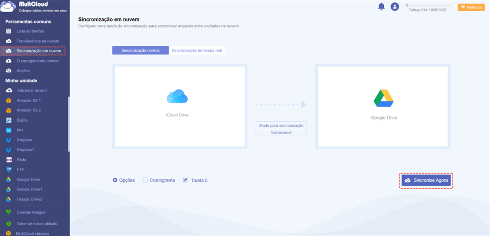Click the sidebar vertical scrollbar

(69, 124)
